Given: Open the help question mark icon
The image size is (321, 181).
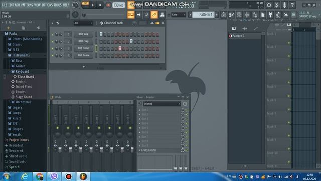Looking at the screenshot, I should pos(292,5).
